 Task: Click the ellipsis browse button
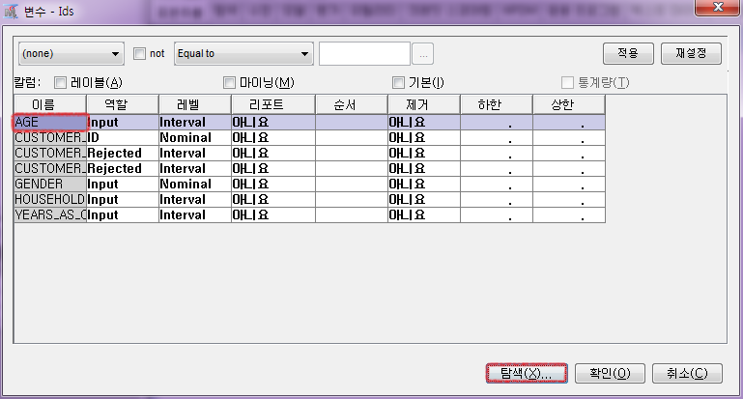(422, 54)
